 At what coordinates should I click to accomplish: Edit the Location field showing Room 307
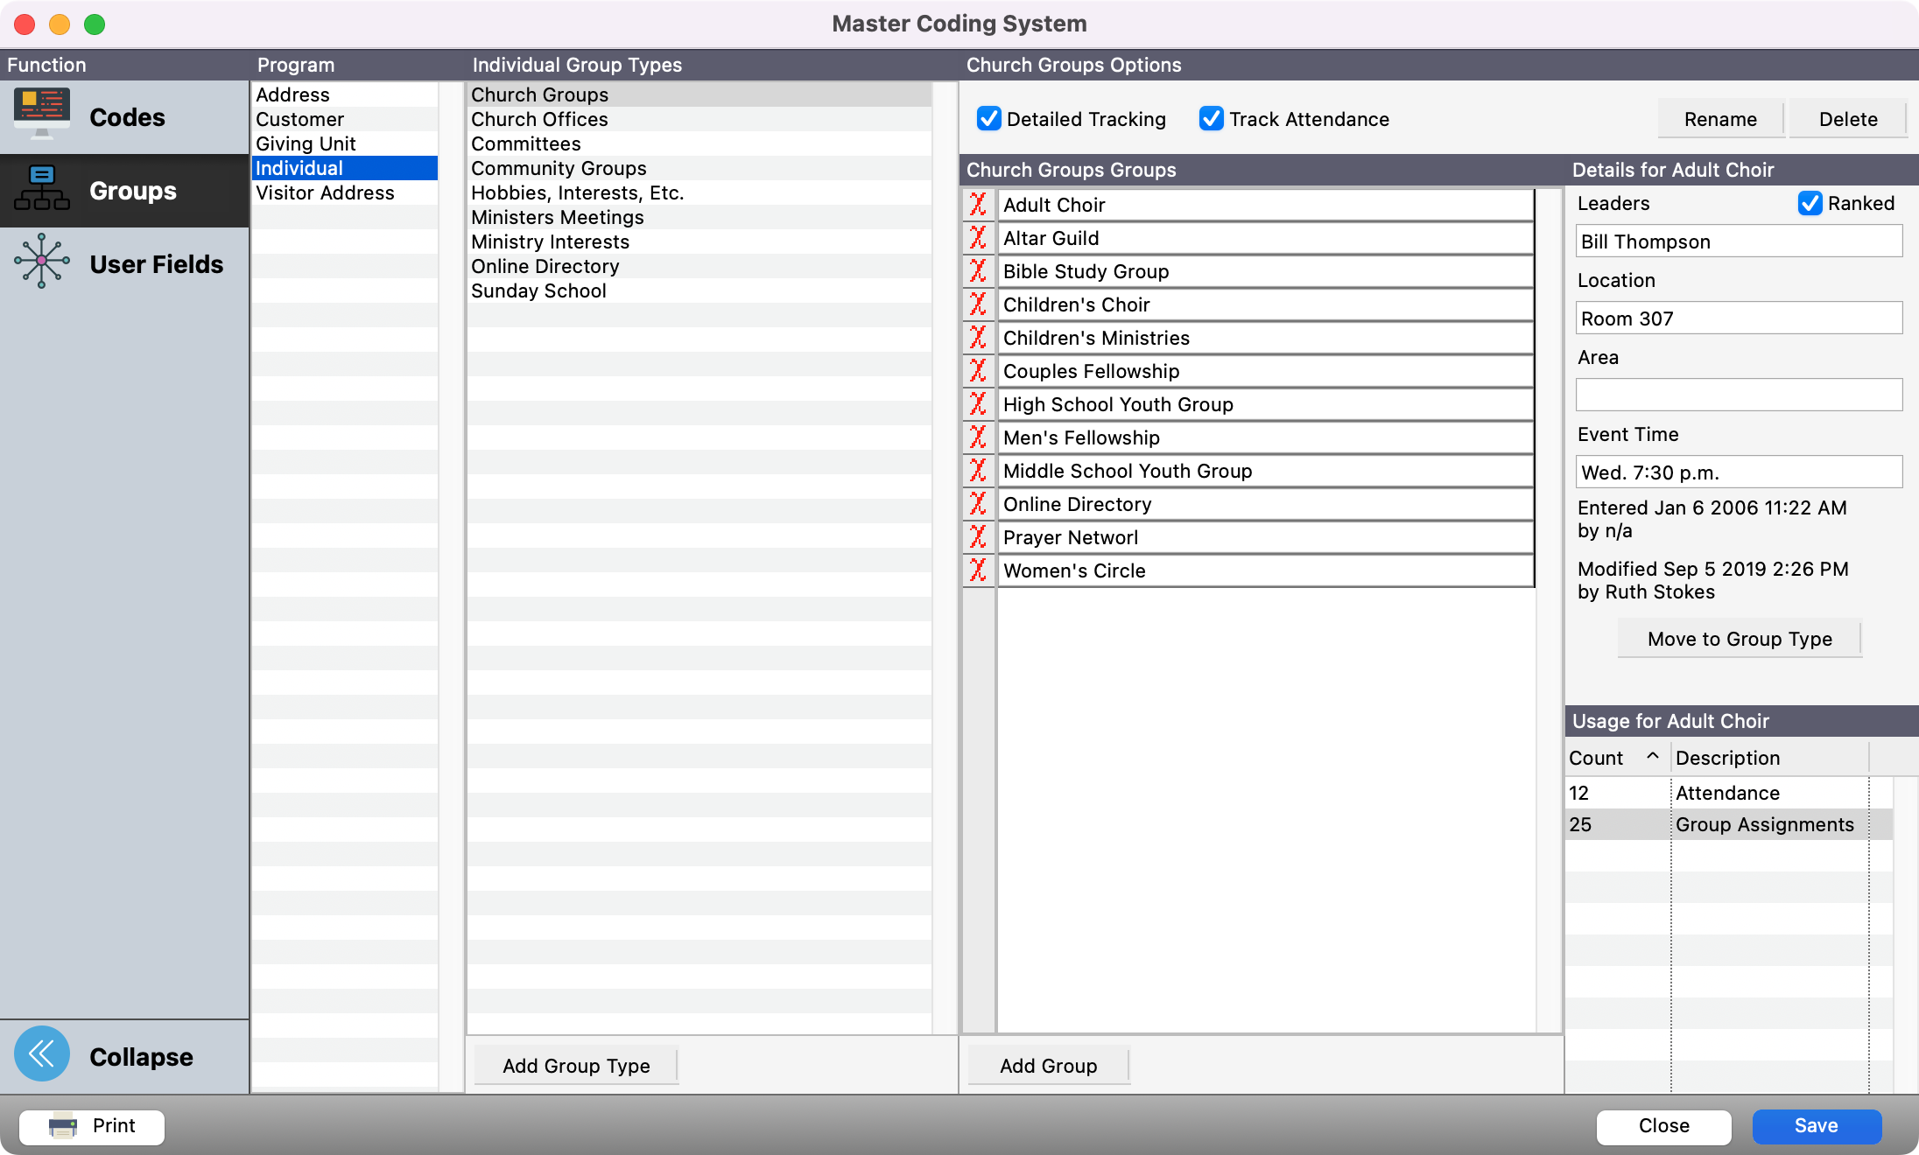1738,318
